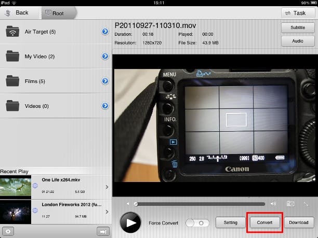This screenshot has height=238, width=318.
Task: Click the iPad wifi status icon
Action: (x=14, y=3)
